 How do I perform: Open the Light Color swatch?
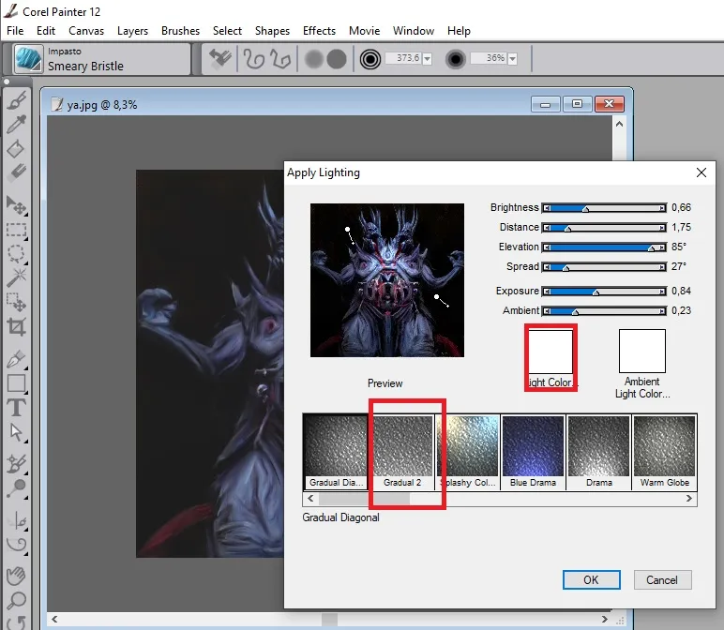(551, 352)
